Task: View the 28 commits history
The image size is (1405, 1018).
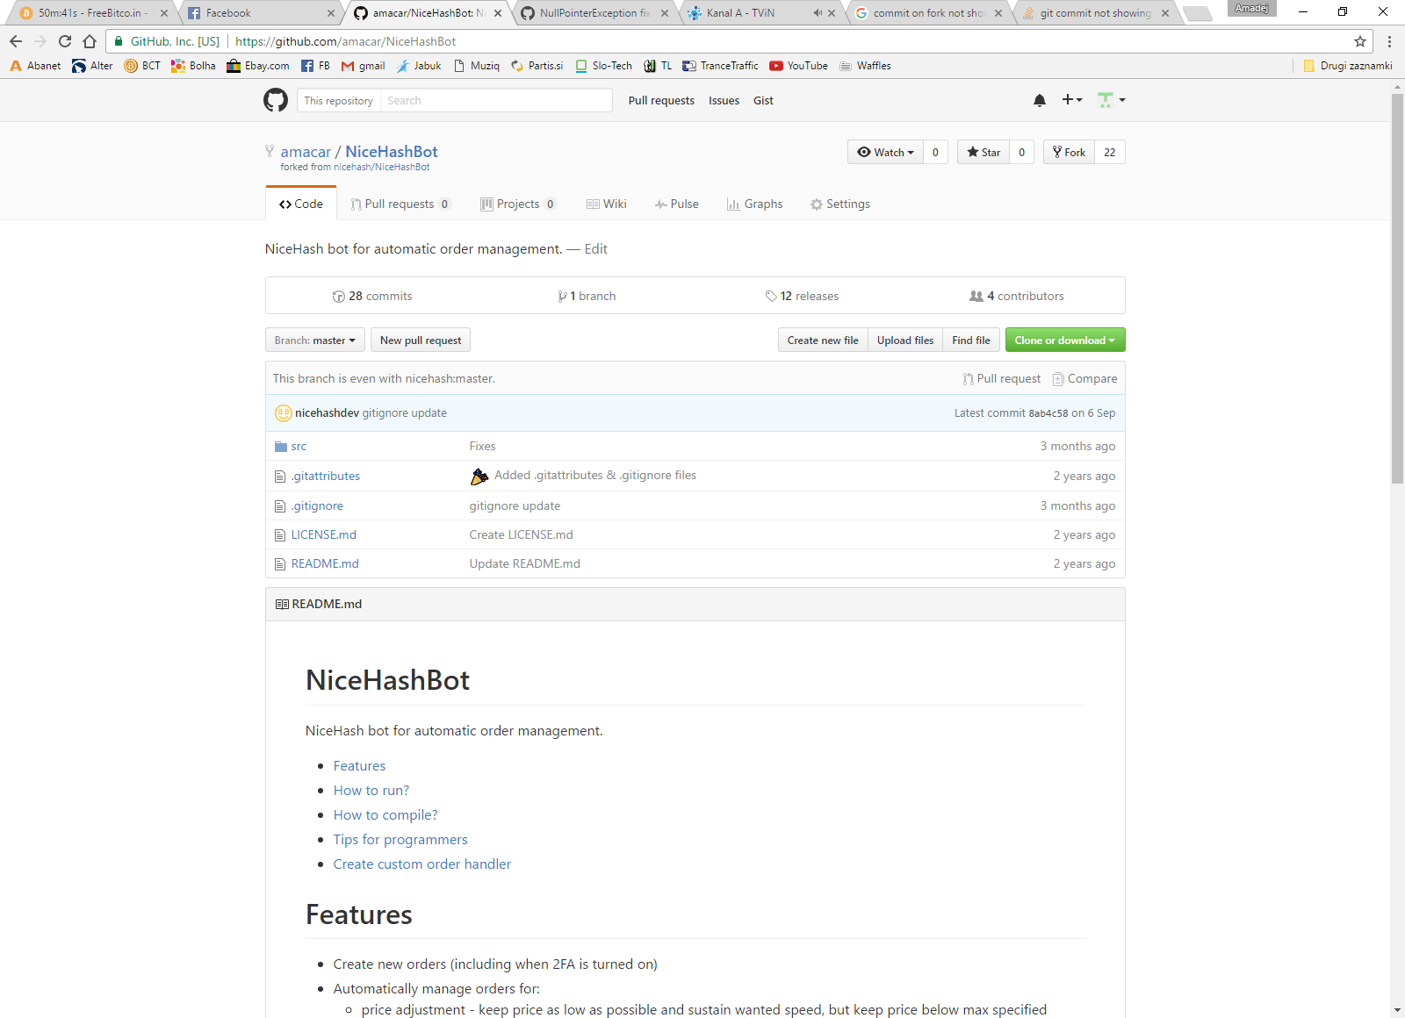Action: [372, 297]
